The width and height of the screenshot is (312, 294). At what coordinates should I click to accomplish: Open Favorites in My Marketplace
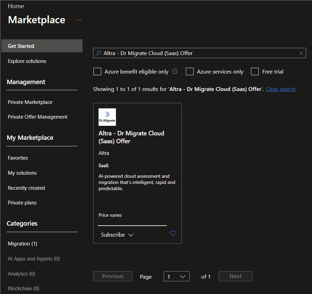18,158
